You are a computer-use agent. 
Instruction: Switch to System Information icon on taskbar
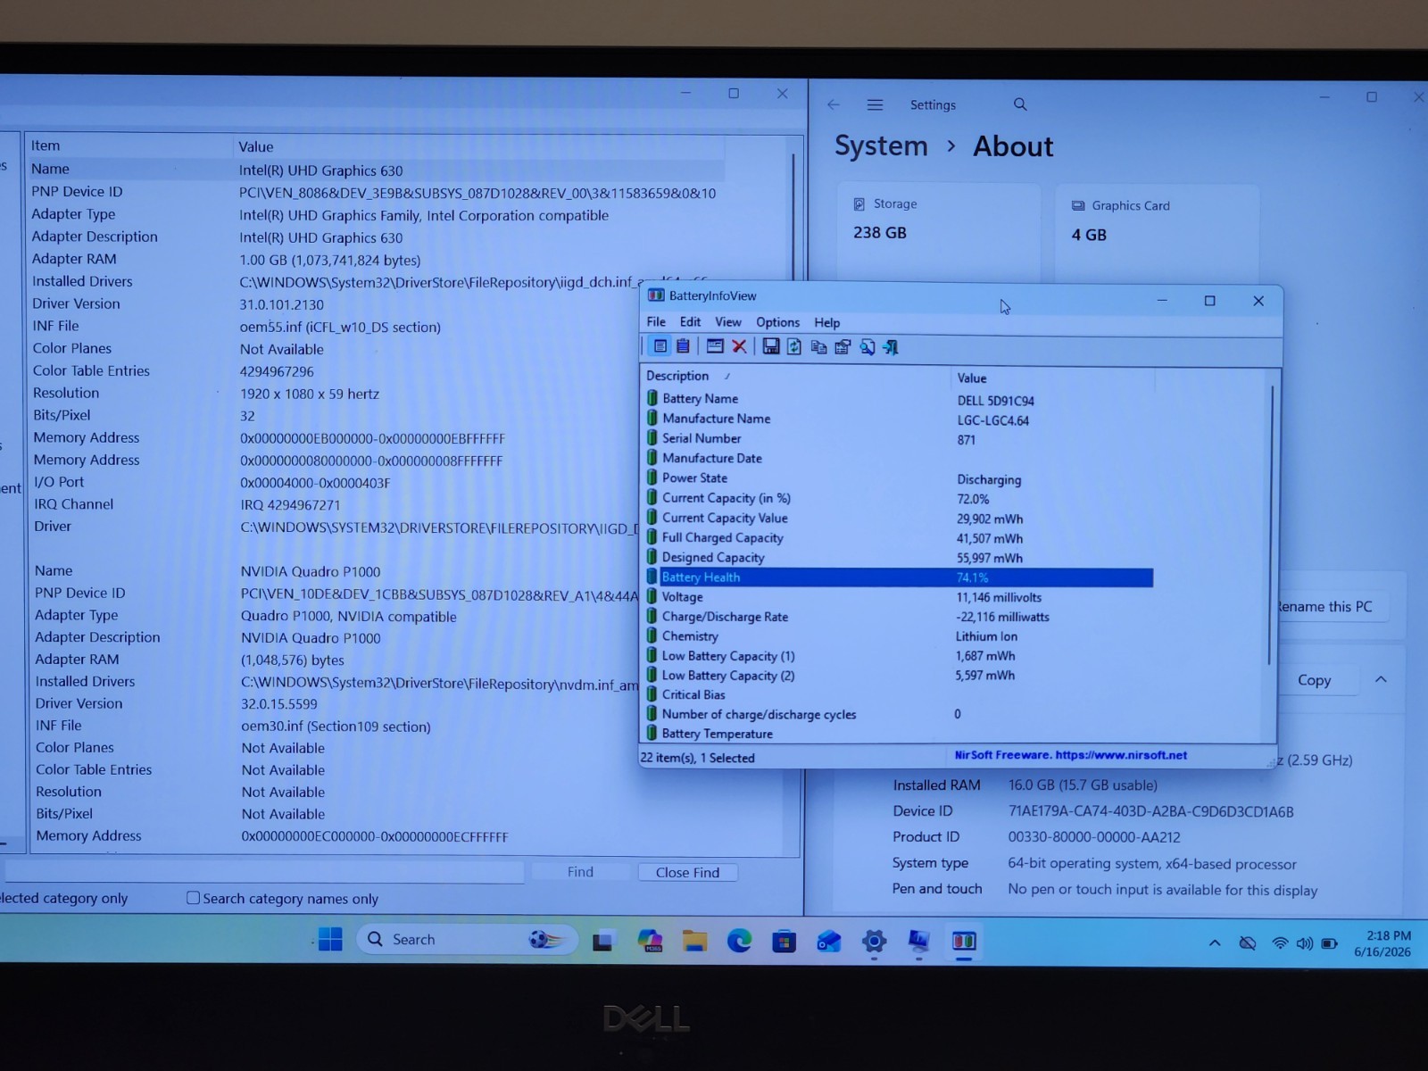[918, 941]
